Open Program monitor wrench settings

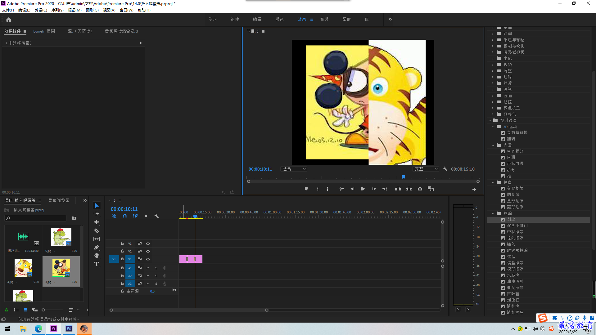(445, 169)
